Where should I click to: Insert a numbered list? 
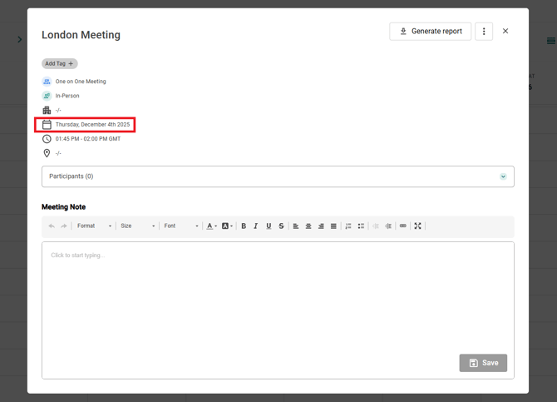348,226
